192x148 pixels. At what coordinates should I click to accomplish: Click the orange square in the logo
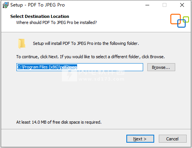pyautogui.click(x=175, y=19)
